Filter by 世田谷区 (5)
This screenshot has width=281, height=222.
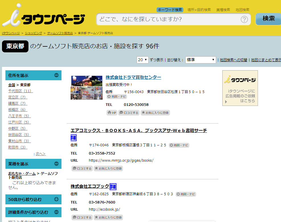(x=19, y=135)
